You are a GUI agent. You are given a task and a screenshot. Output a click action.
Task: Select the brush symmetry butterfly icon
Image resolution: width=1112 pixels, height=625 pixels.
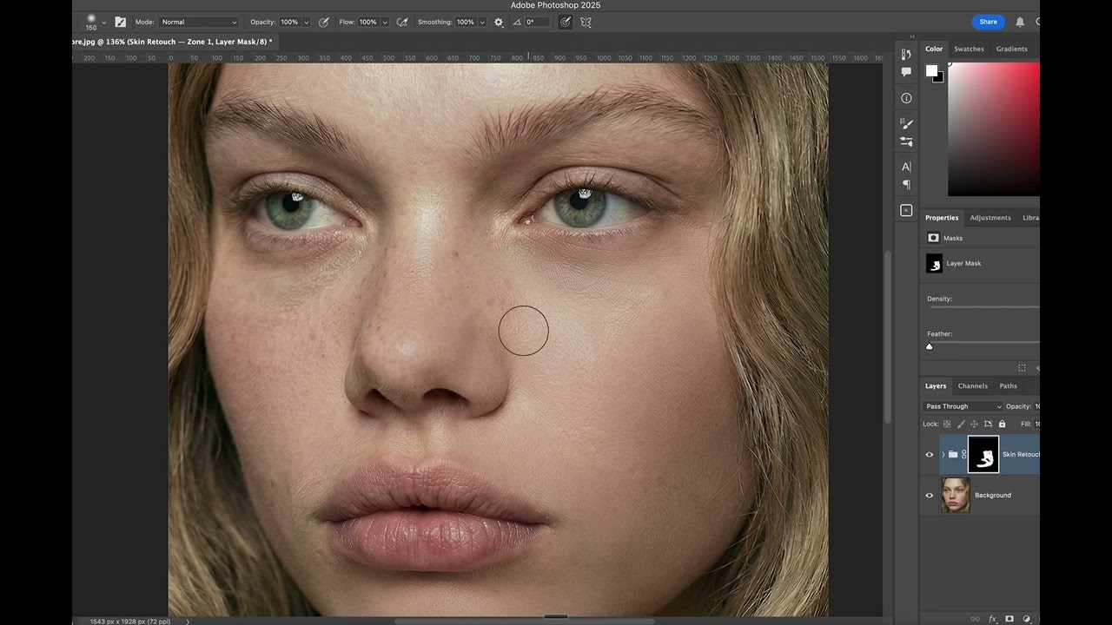pyautogui.click(x=586, y=22)
